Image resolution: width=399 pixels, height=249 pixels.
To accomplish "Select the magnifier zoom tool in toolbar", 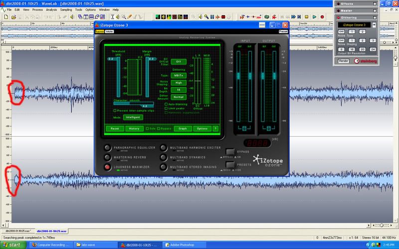I will pos(124,17).
